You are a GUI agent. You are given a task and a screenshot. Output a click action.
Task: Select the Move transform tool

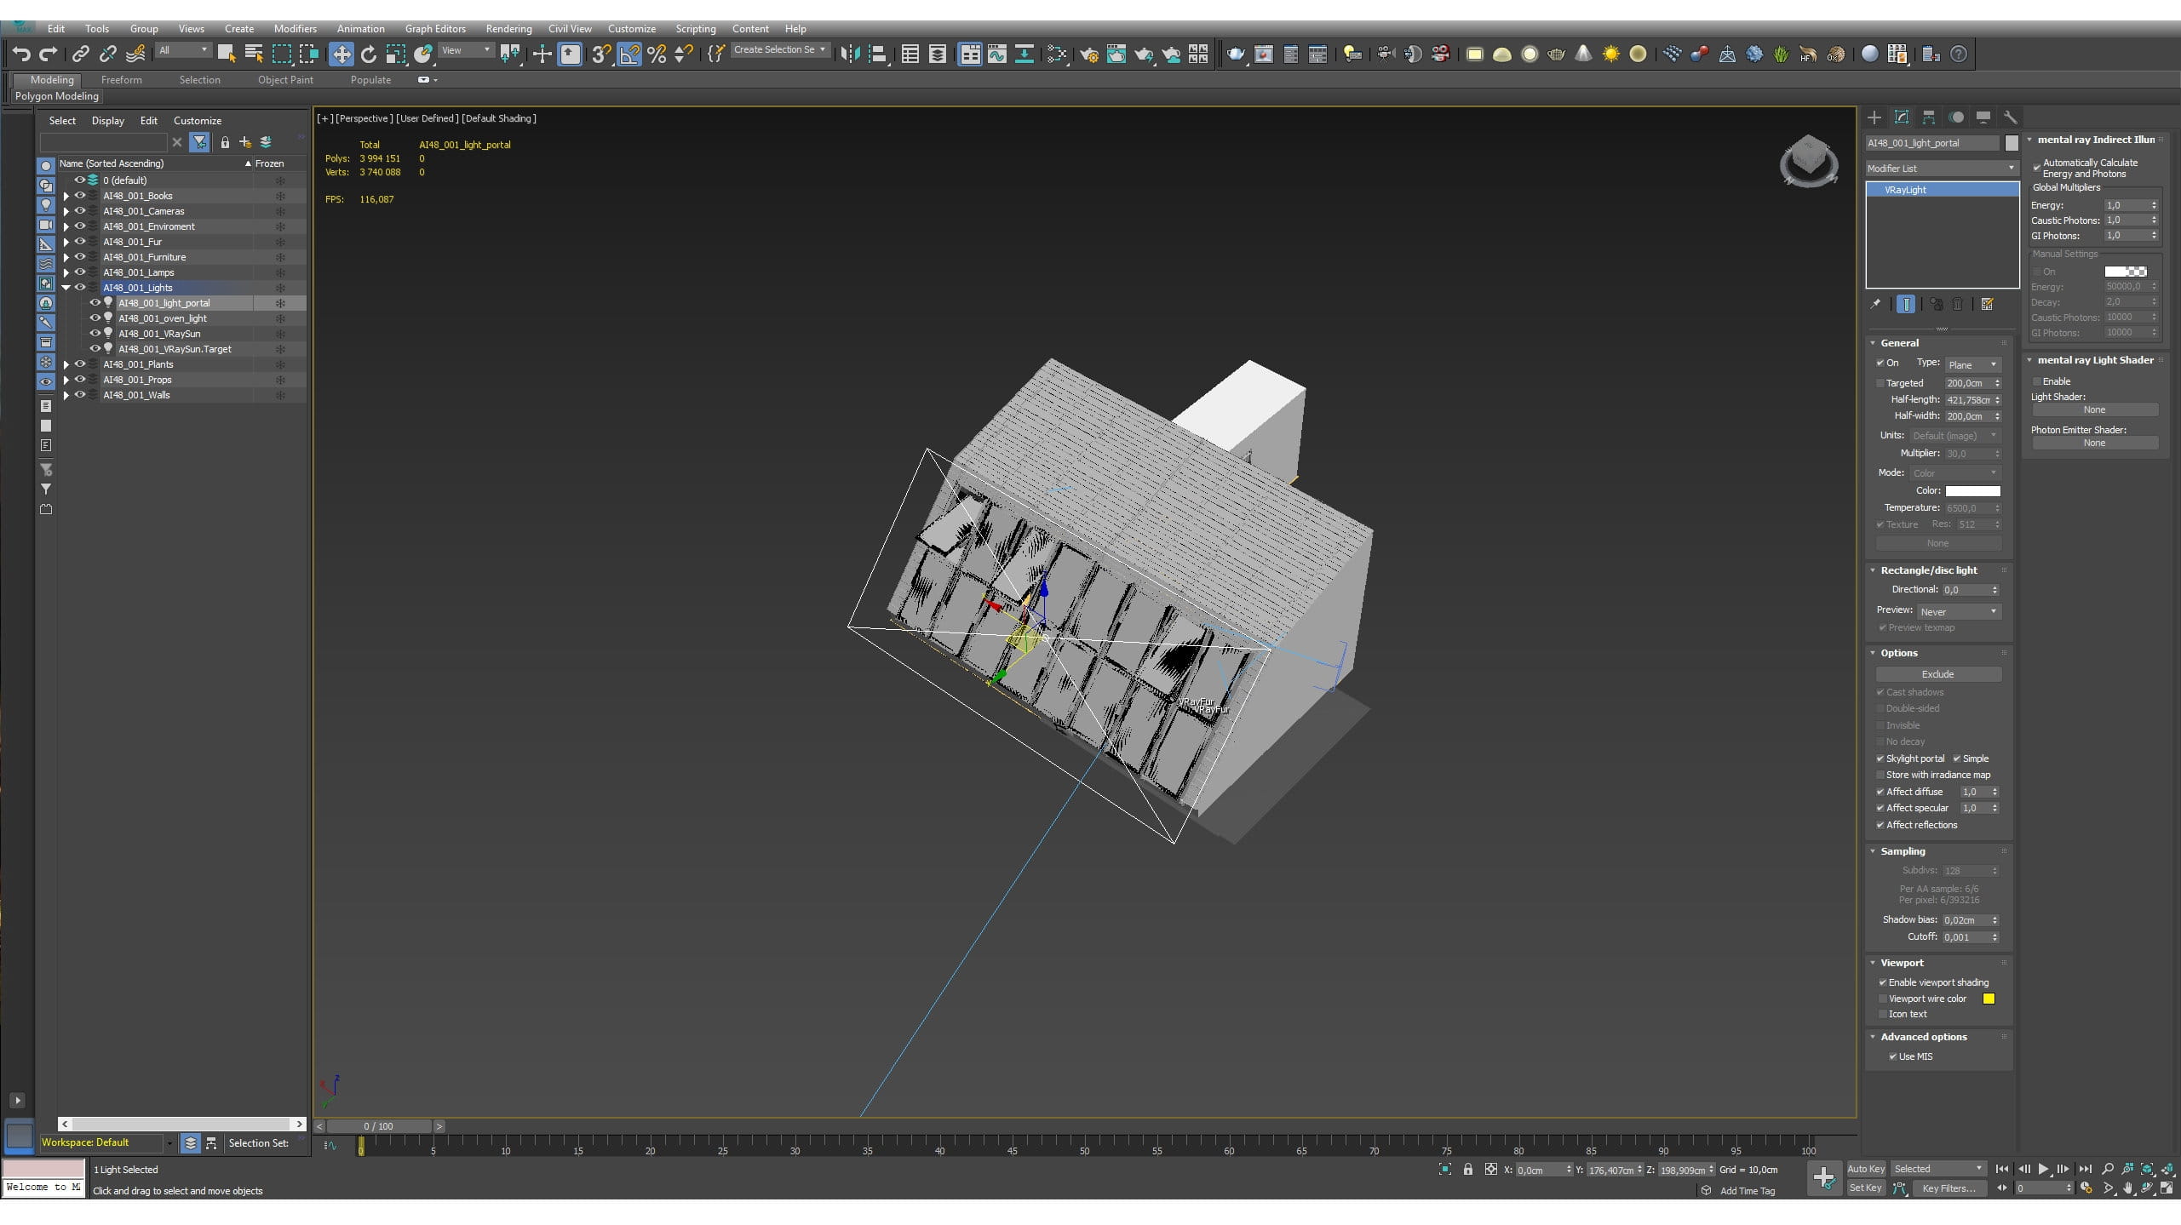[x=341, y=54]
